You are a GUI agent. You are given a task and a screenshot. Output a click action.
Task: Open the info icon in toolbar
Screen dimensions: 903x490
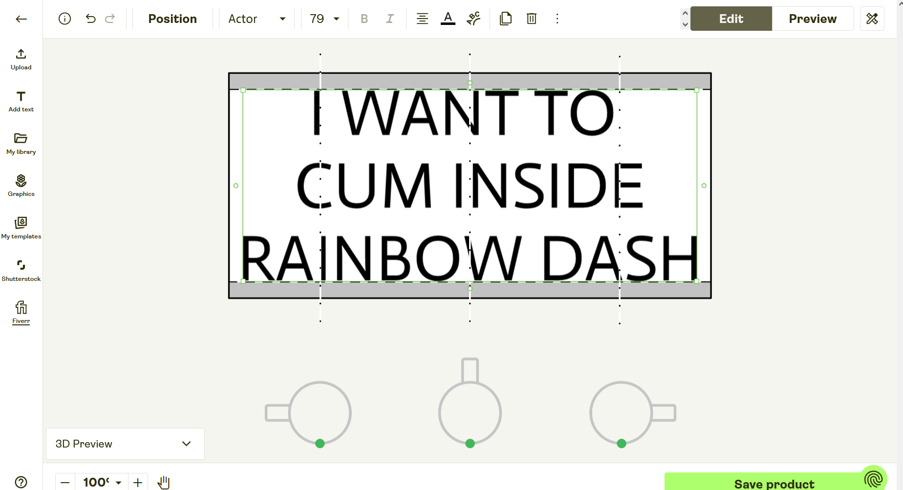pyautogui.click(x=64, y=19)
